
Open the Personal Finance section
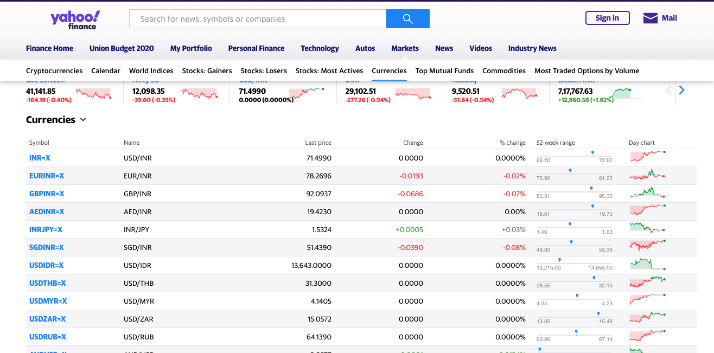click(x=256, y=48)
